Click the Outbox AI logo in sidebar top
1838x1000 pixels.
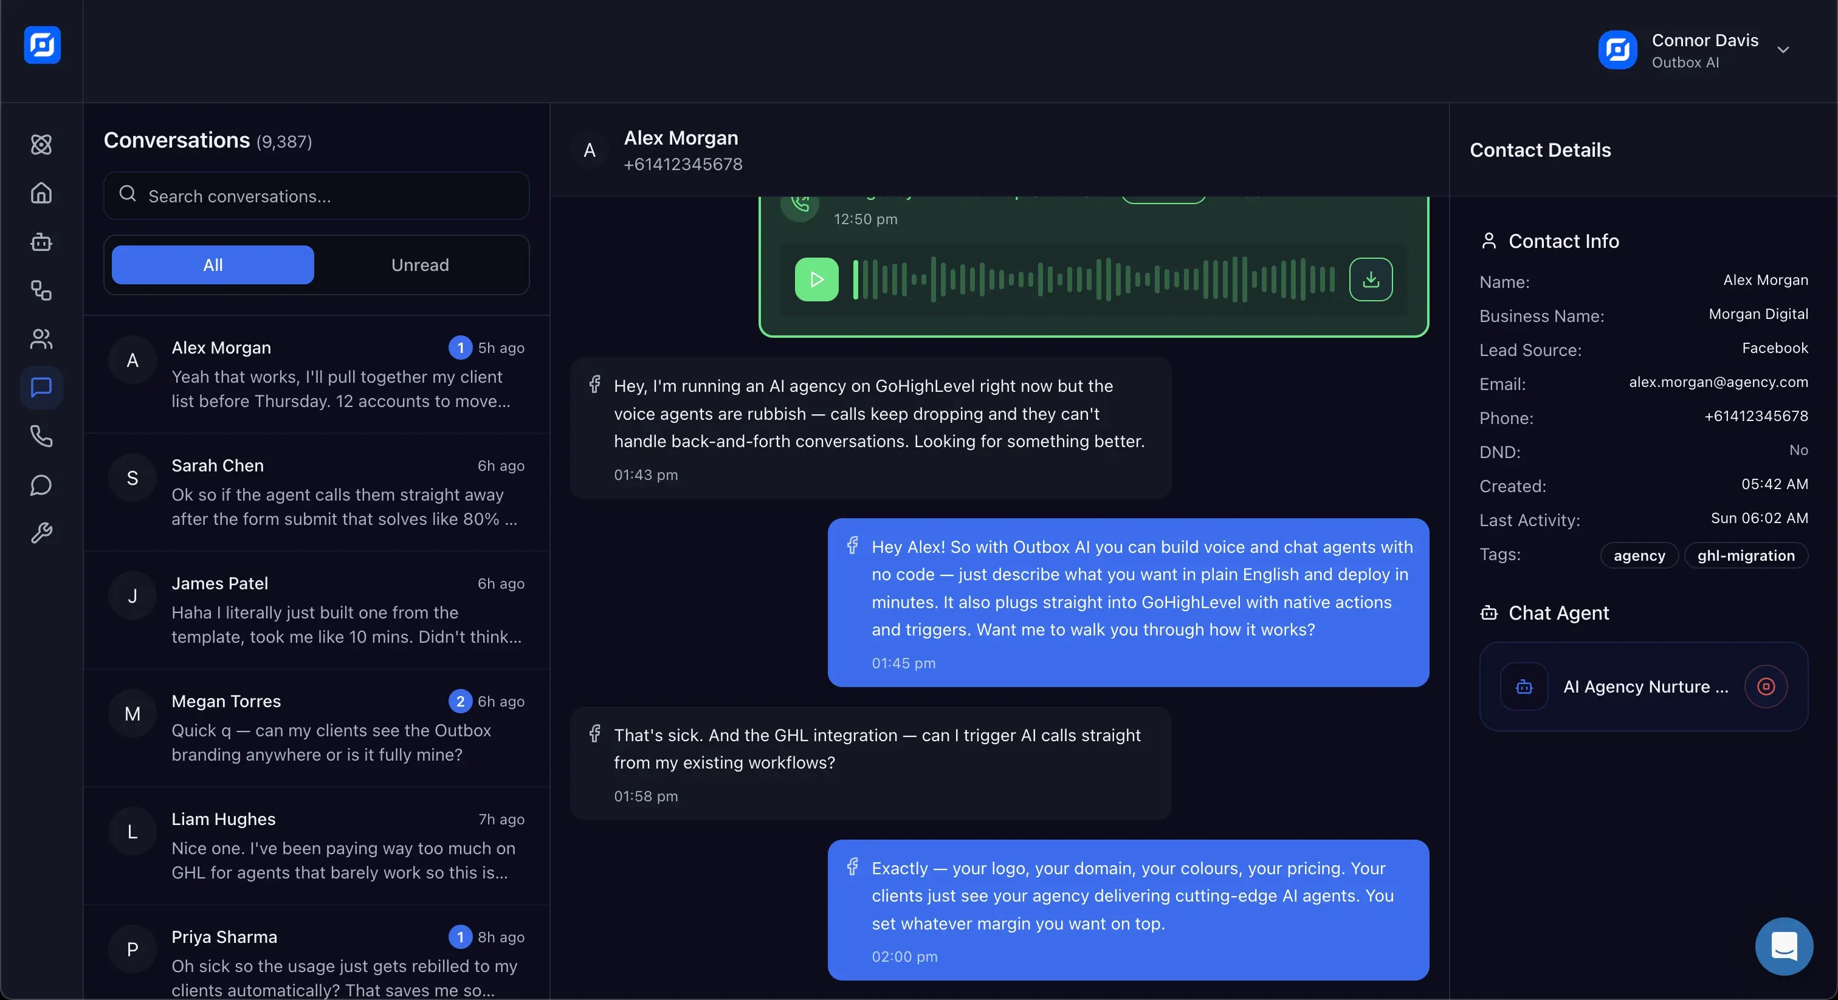tap(42, 45)
